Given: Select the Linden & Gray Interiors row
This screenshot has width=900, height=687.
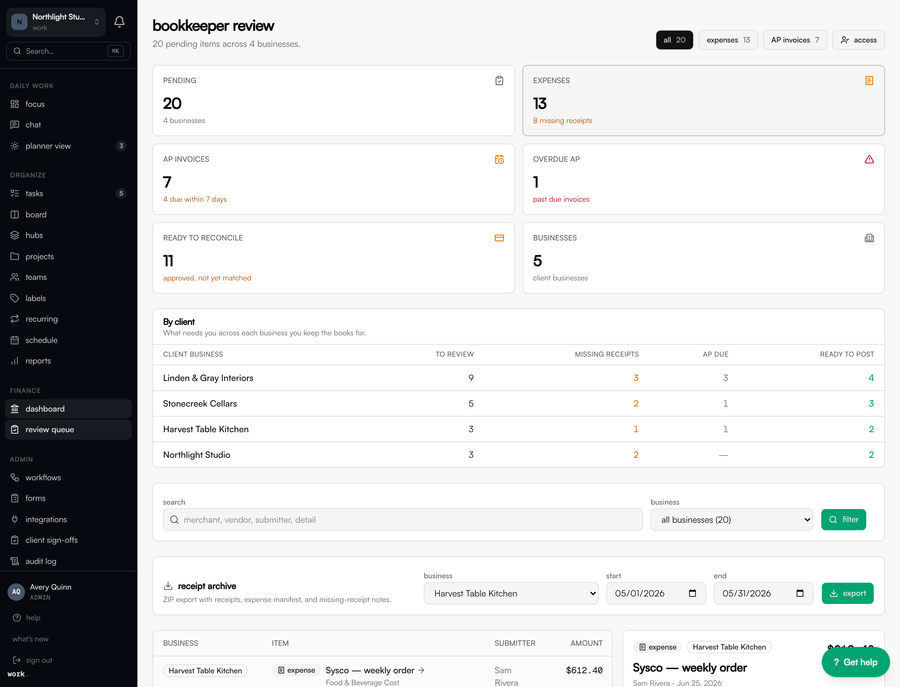Looking at the screenshot, I should coord(518,378).
